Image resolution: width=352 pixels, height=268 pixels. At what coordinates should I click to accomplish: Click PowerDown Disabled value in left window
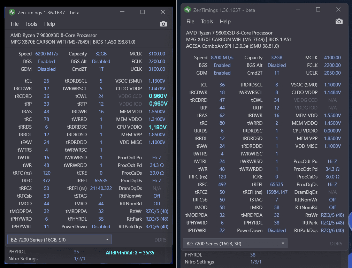101,227
